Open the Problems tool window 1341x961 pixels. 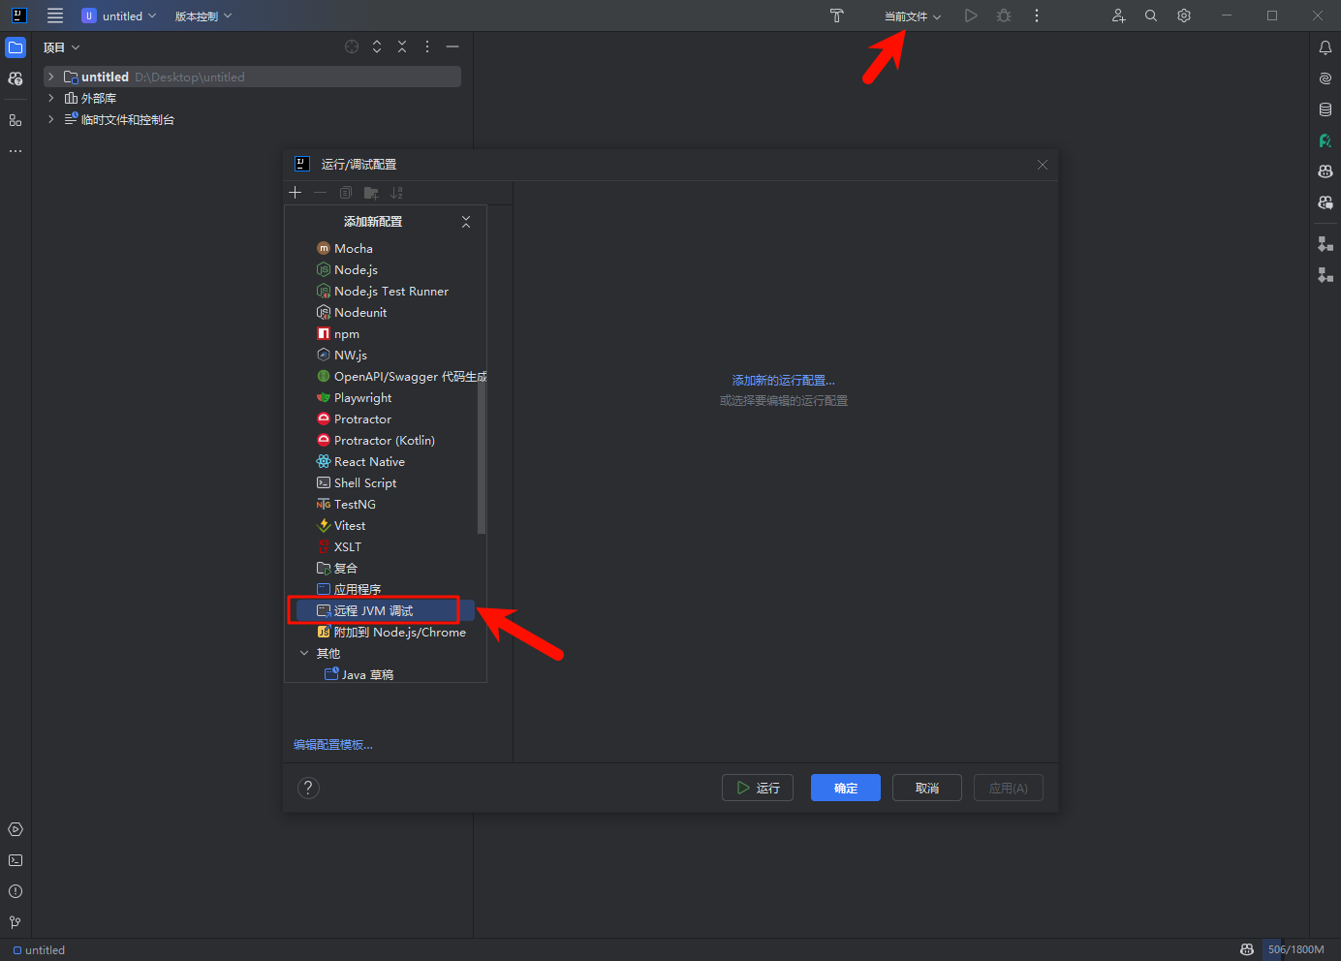click(16, 891)
